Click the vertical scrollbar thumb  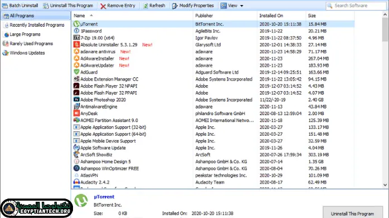(385, 29)
